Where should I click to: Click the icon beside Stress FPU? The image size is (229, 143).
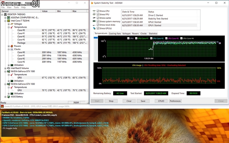coord(94,14)
